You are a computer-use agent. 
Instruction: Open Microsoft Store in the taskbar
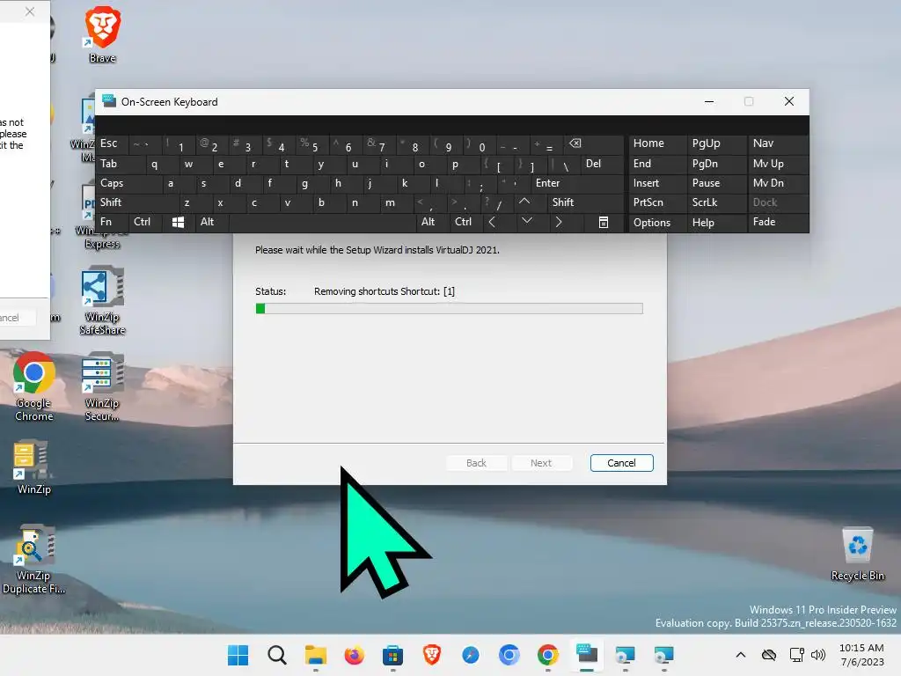click(392, 655)
